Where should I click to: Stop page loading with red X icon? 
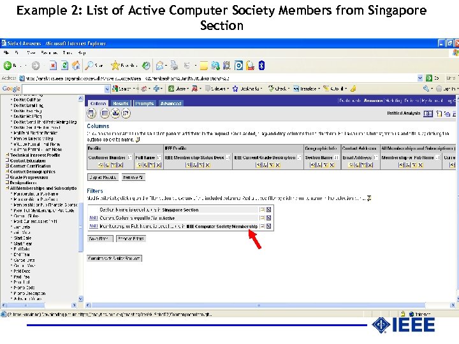pyautogui.click(x=53, y=66)
